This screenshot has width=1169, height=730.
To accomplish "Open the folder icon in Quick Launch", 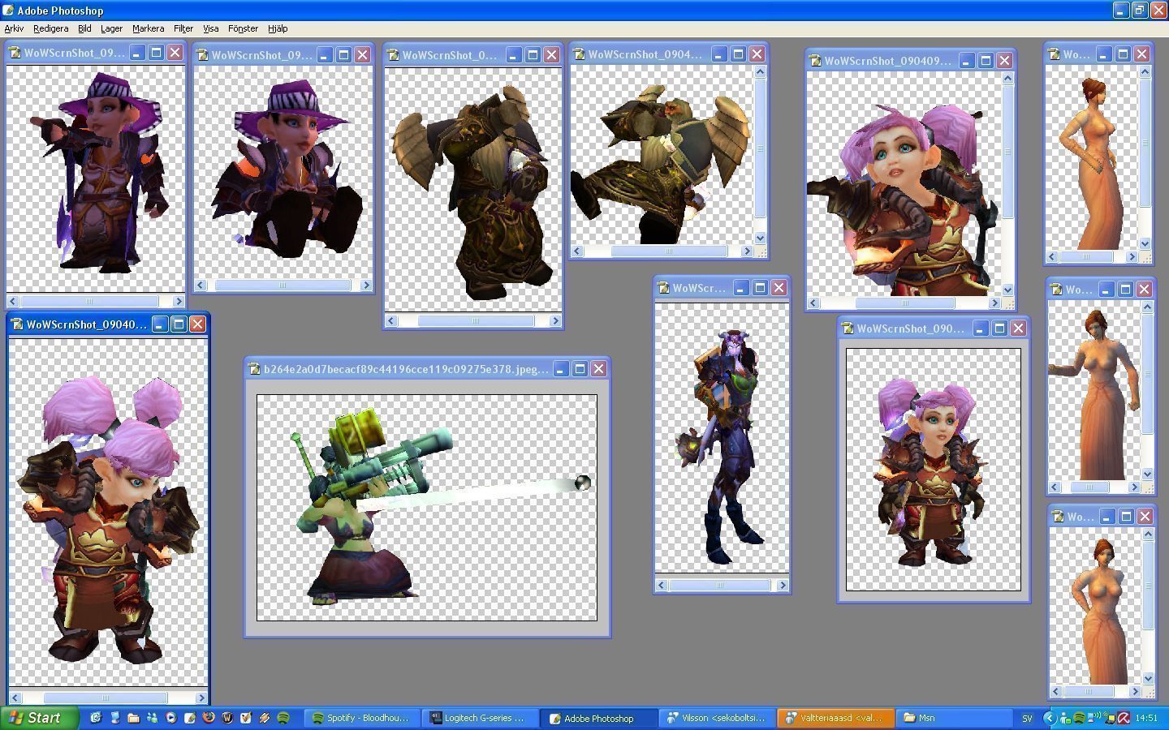I will coord(133,718).
